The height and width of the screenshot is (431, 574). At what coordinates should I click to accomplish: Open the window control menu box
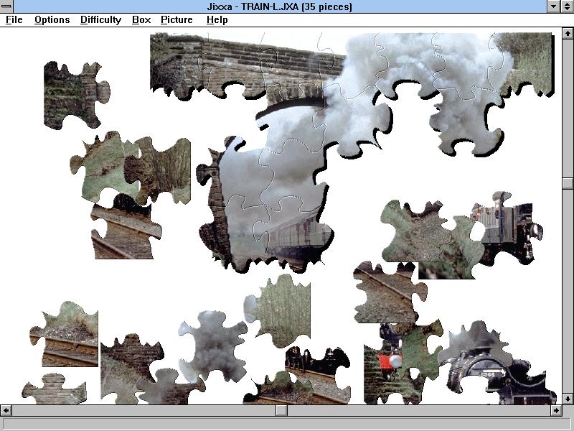pyautogui.click(x=6, y=6)
